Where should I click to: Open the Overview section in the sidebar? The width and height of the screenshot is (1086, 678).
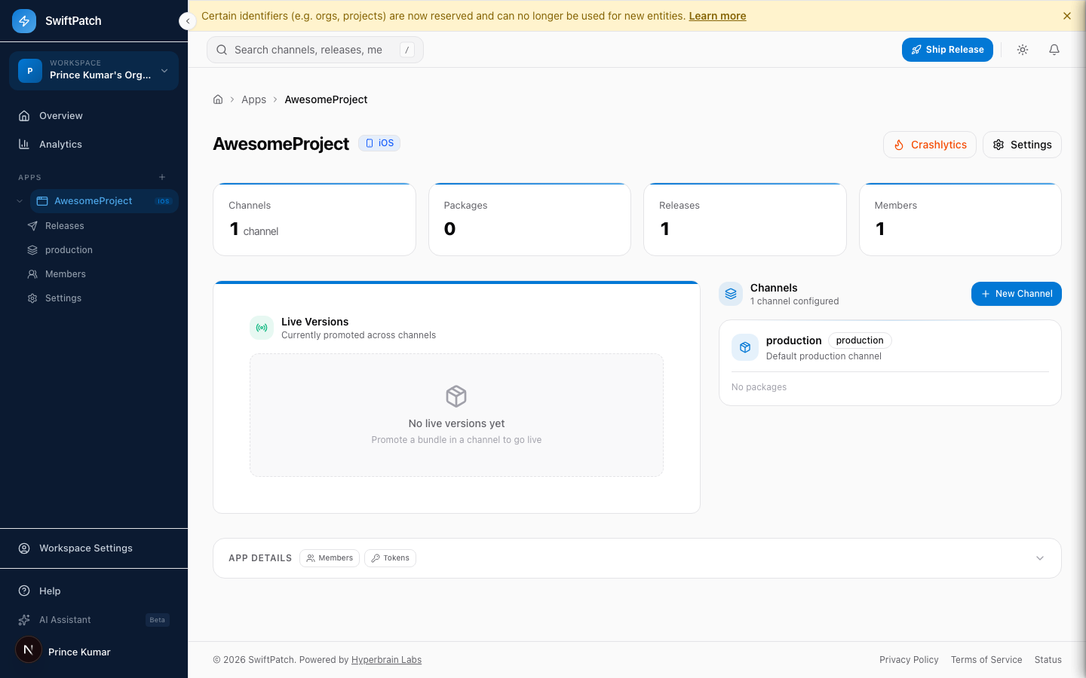tap(60, 115)
